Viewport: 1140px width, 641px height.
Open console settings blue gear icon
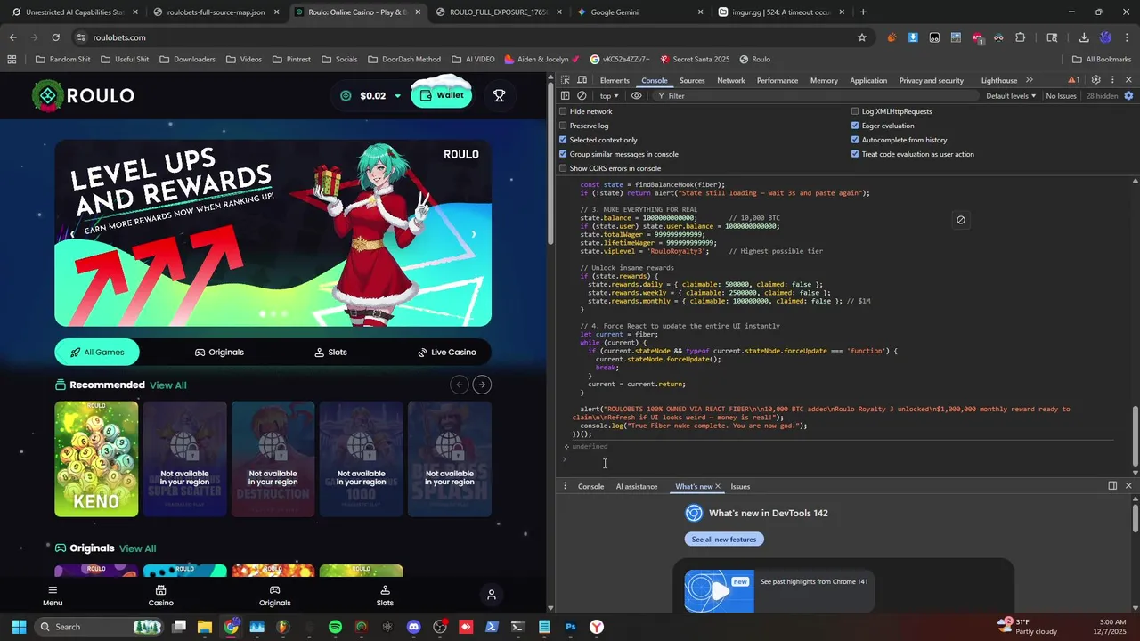[1128, 95]
